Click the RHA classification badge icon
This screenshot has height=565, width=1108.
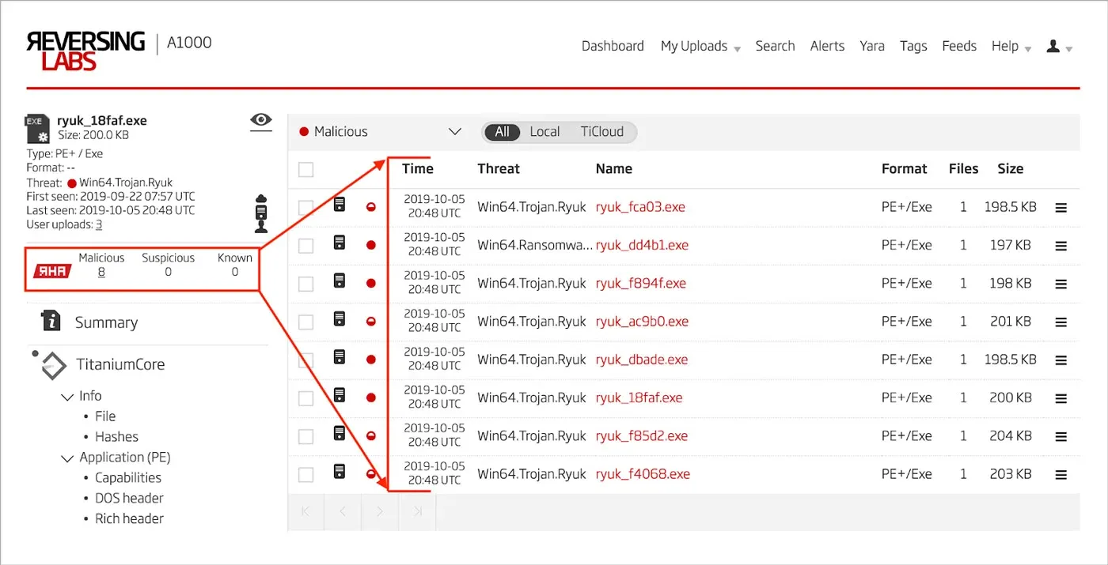[51, 269]
